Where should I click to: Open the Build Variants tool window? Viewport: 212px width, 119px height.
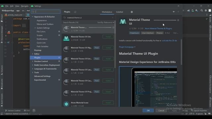tap(2, 100)
